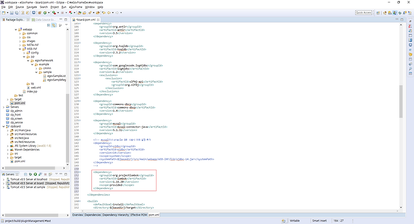Screen dimensions: 414x224
Task: Maximize the editor area
Action: (402, 20)
